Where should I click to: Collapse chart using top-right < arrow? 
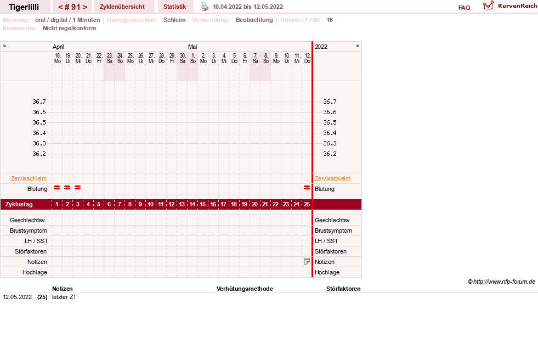click(x=358, y=46)
